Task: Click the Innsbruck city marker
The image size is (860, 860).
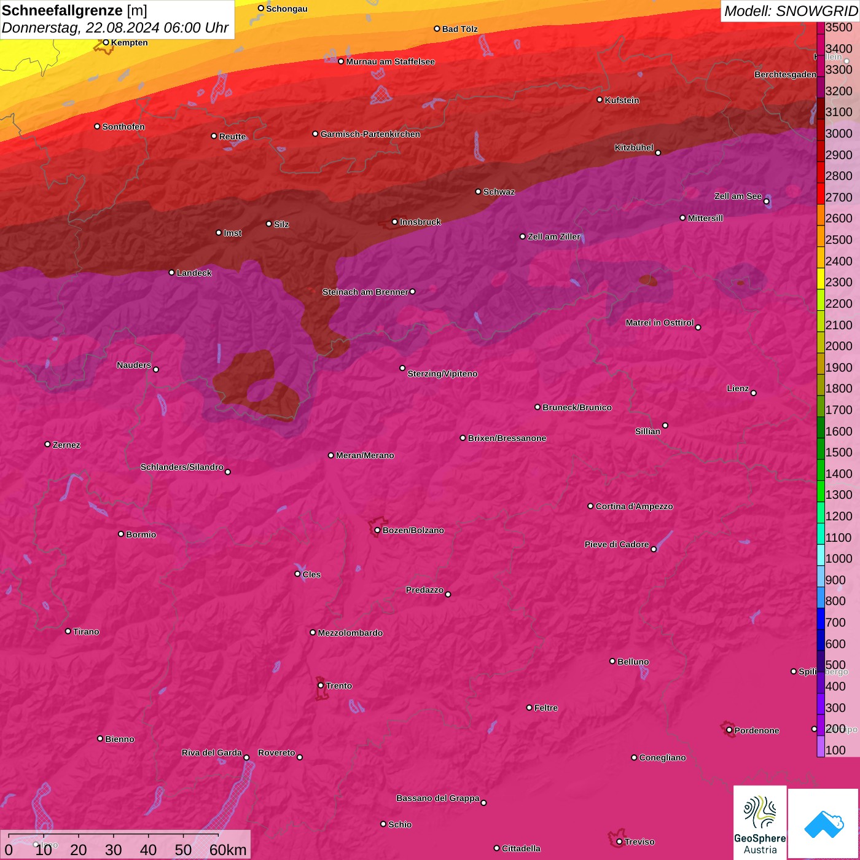Action: tap(395, 222)
